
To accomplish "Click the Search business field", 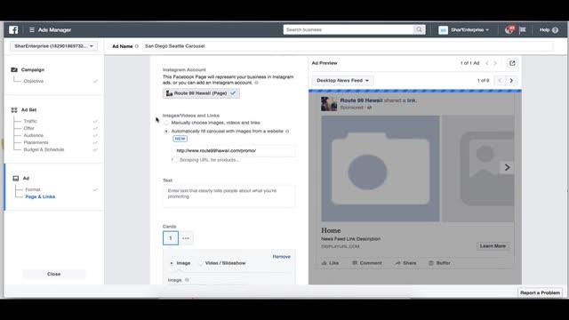I will tap(349, 29).
